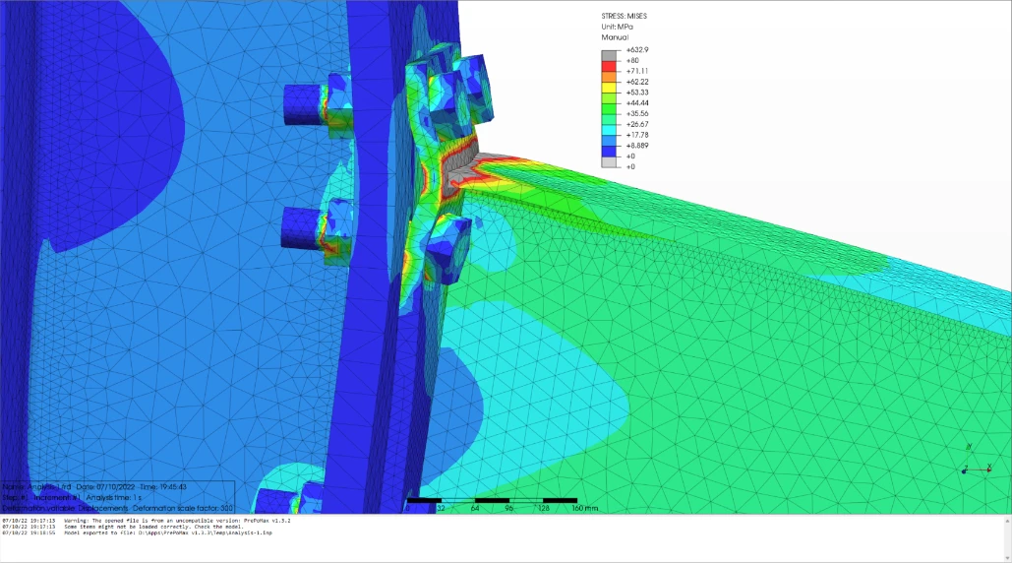
Task: Pick the dark blue legend color band
Action: point(610,151)
